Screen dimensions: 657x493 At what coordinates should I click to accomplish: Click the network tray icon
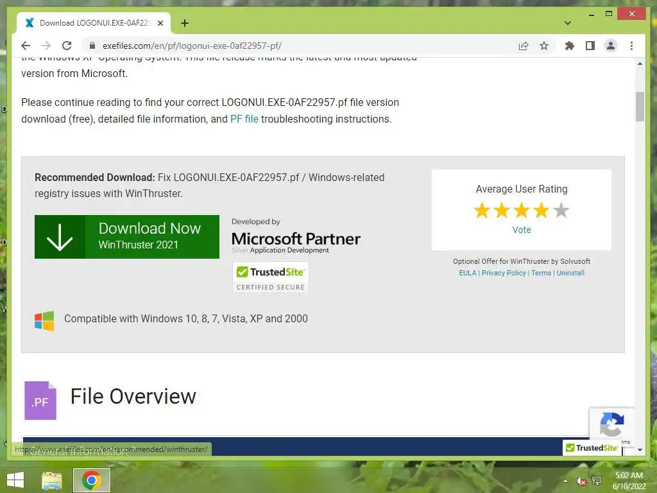597,481
